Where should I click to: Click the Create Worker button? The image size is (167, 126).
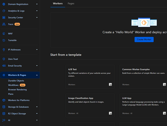(x=144, y=39)
